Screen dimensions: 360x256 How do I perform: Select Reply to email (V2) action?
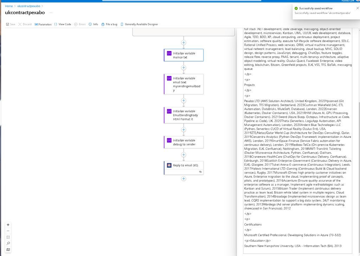[184, 168]
